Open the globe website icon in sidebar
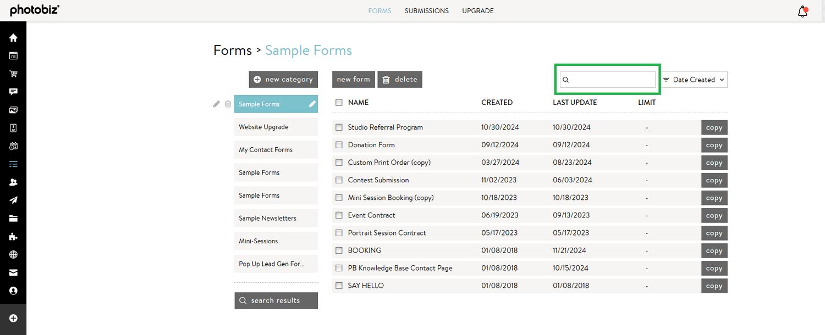Image resolution: width=825 pixels, height=335 pixels. 13,254
